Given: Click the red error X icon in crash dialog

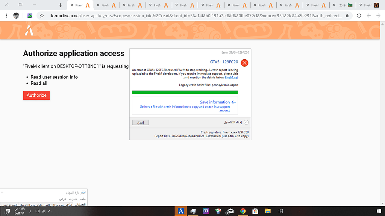Looking at the screenshot, I should [x=244, y=63].
